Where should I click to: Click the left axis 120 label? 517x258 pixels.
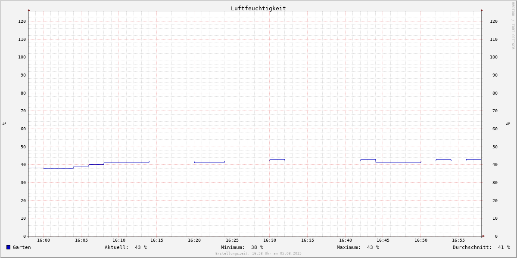(x=22, y=21)
